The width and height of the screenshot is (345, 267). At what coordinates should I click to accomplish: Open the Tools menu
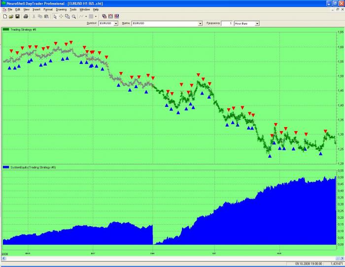(73, 9)
